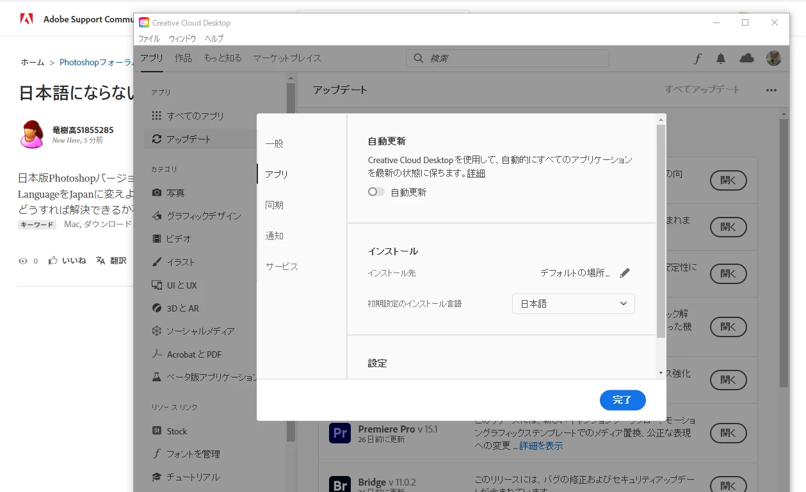This screenshot has height=492, width=806.
Task: Click the いいね thumbs-up icon on the forum post
Action: [x=53, y=260]
